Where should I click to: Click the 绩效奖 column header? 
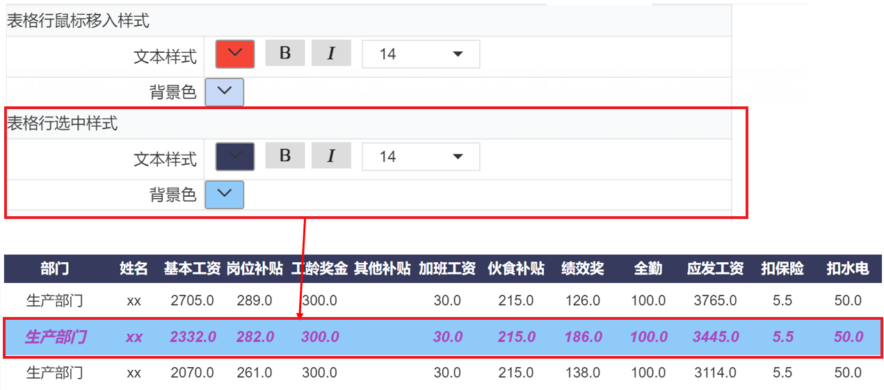pyautogui.click(x=583, y=268)
